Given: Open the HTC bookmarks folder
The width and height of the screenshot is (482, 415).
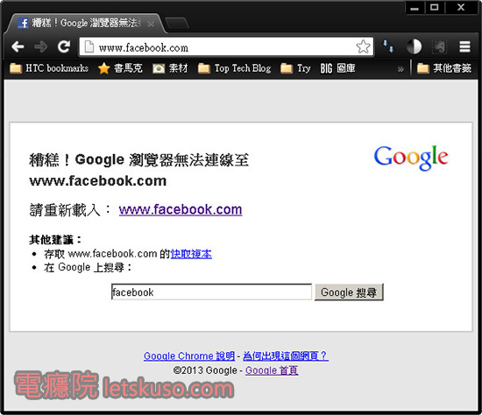Looking at the screenshot, I should tap(49, 68).
